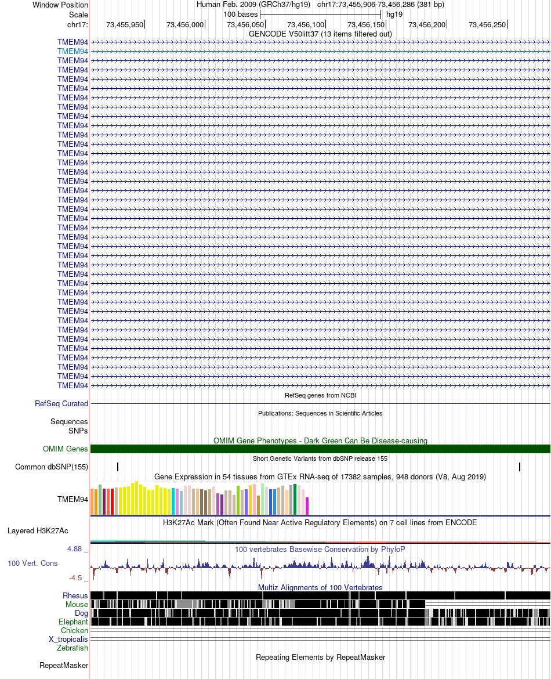Click the Gene Expression in 54 tissues title
The height and width of the screenshot is (679, 551).
pyautogui.click(x=320, y=477)
